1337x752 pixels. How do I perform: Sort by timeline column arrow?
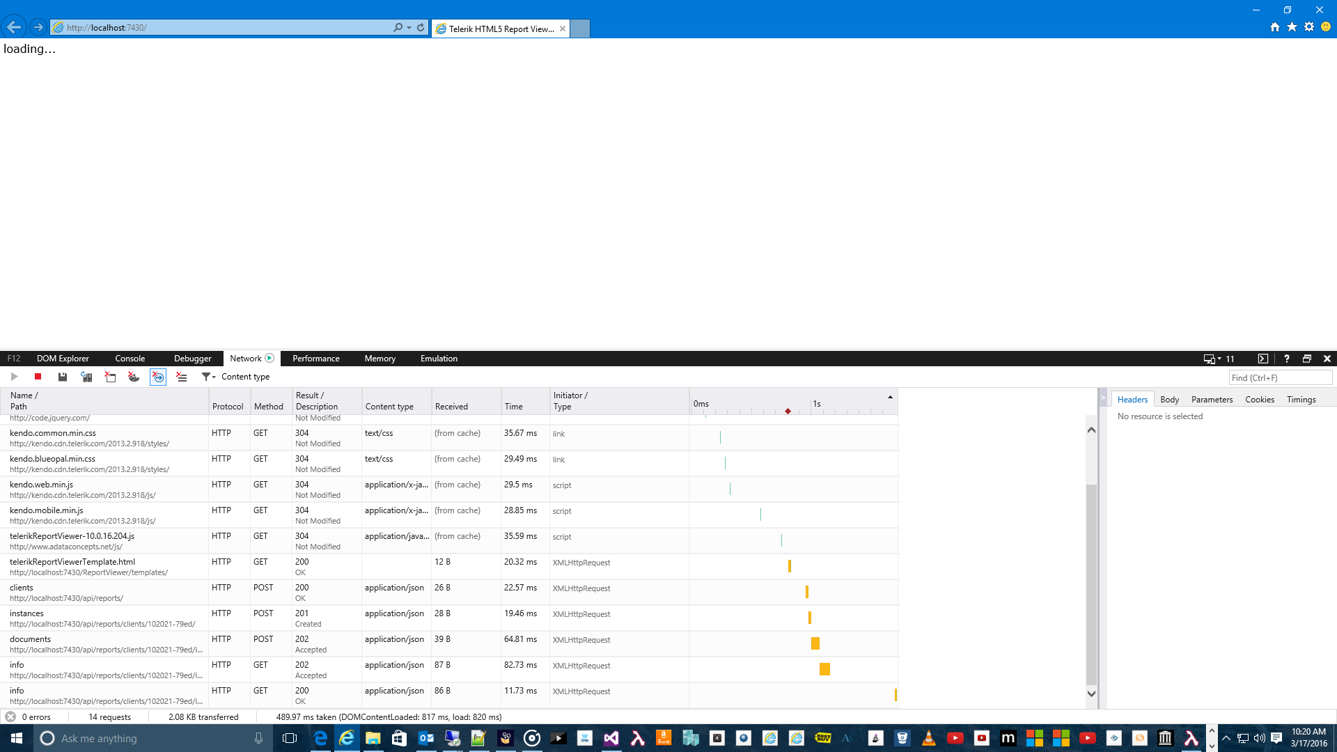point(890,397)
